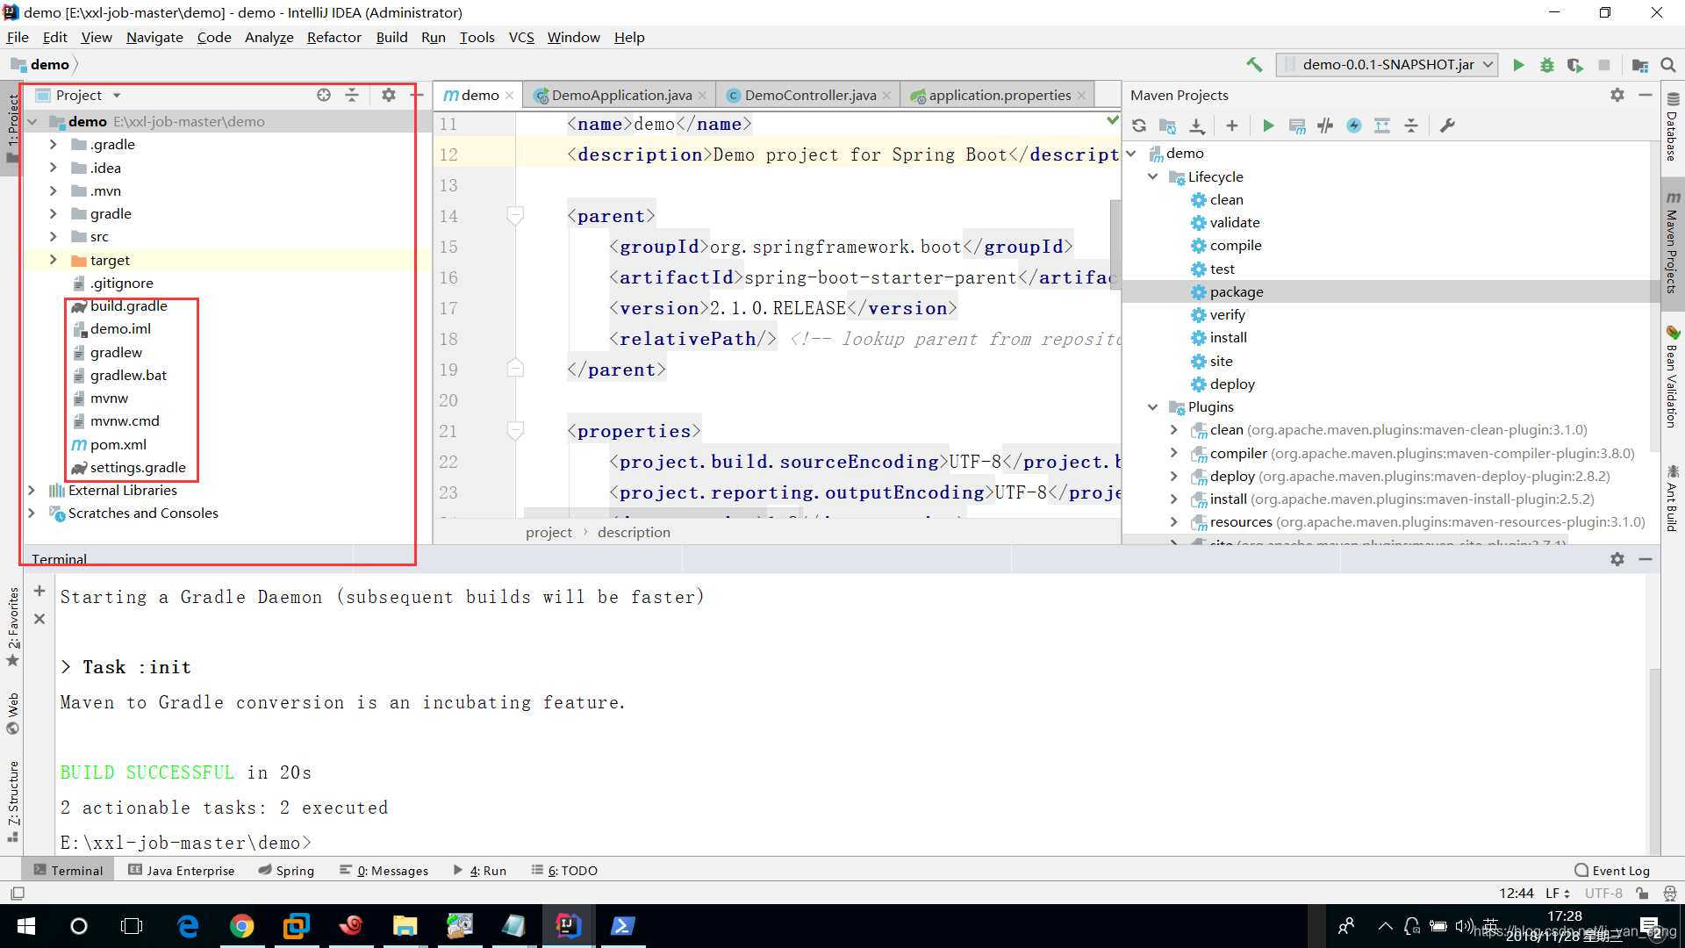Open the Event Log
1685x948 pixels.
click(x=1612, y=871)
